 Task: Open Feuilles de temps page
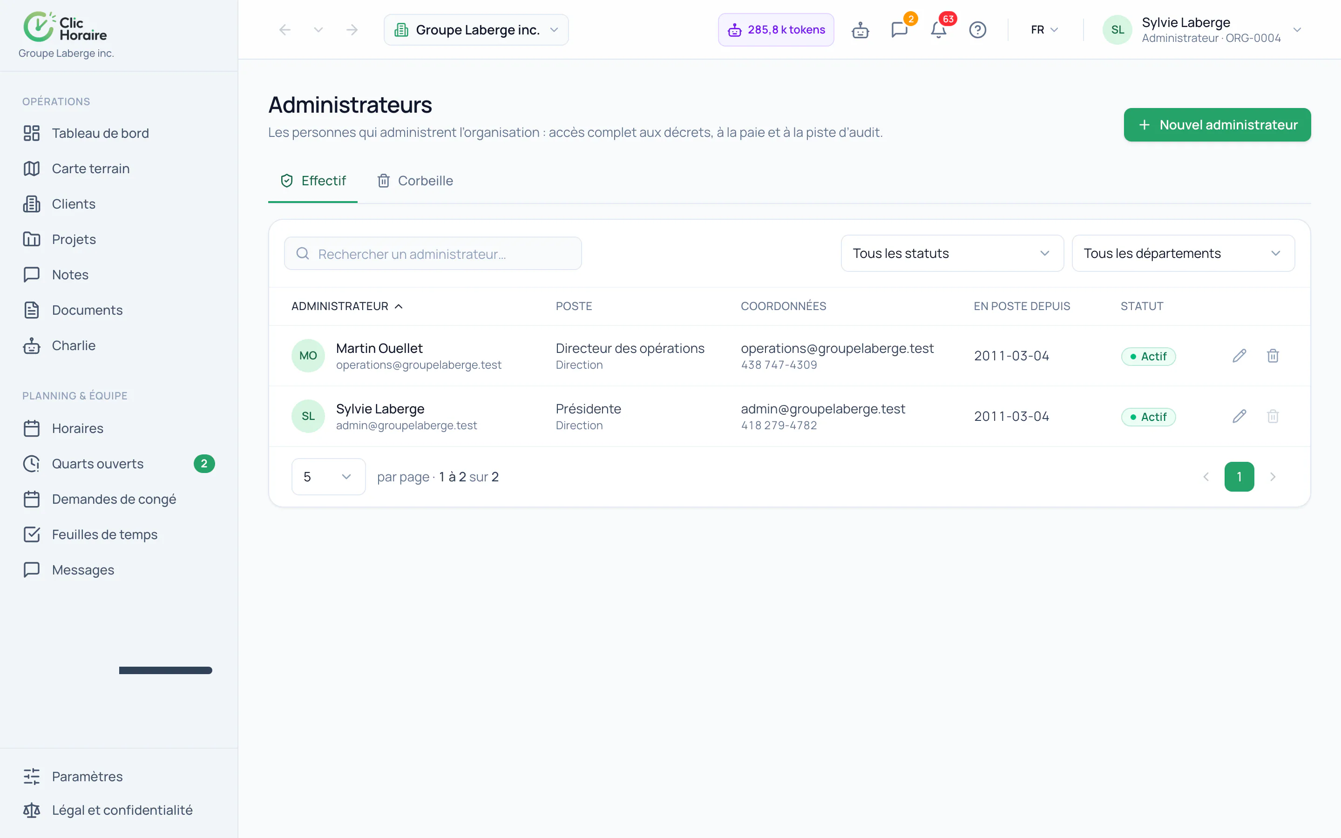(x=119, y=534)
